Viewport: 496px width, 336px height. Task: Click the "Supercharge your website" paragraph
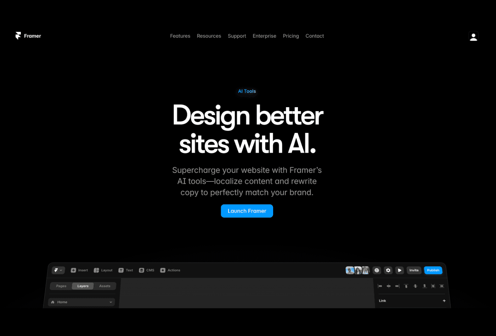click(247, 181)
